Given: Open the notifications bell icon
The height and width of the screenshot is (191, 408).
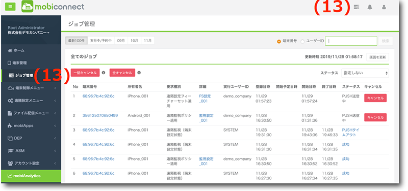Looking at the screenshot, I should point(370,7).
